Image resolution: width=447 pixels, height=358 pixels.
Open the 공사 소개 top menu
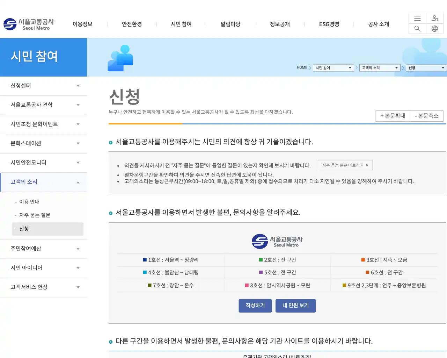379,24
